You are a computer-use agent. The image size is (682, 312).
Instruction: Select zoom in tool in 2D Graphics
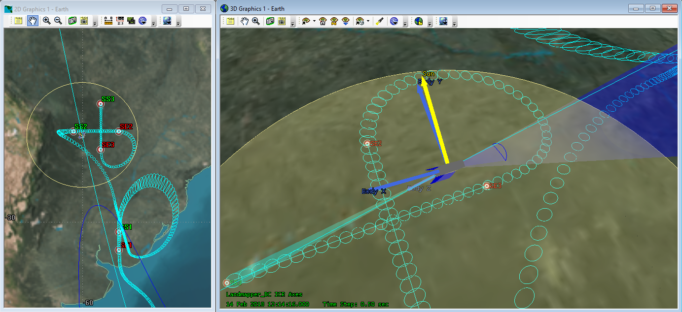46,21
